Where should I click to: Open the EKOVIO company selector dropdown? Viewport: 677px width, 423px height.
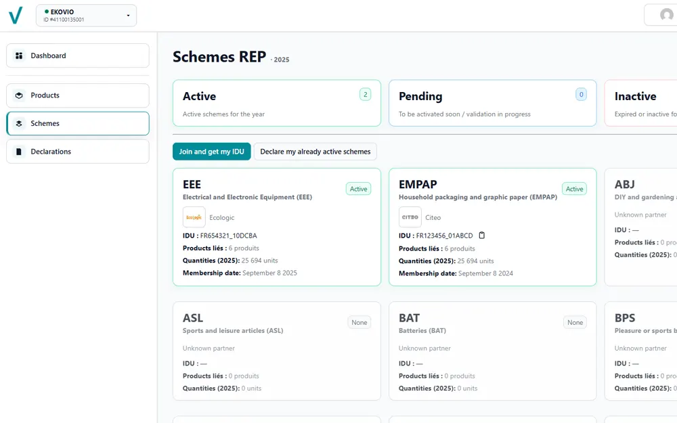(86, 16)
